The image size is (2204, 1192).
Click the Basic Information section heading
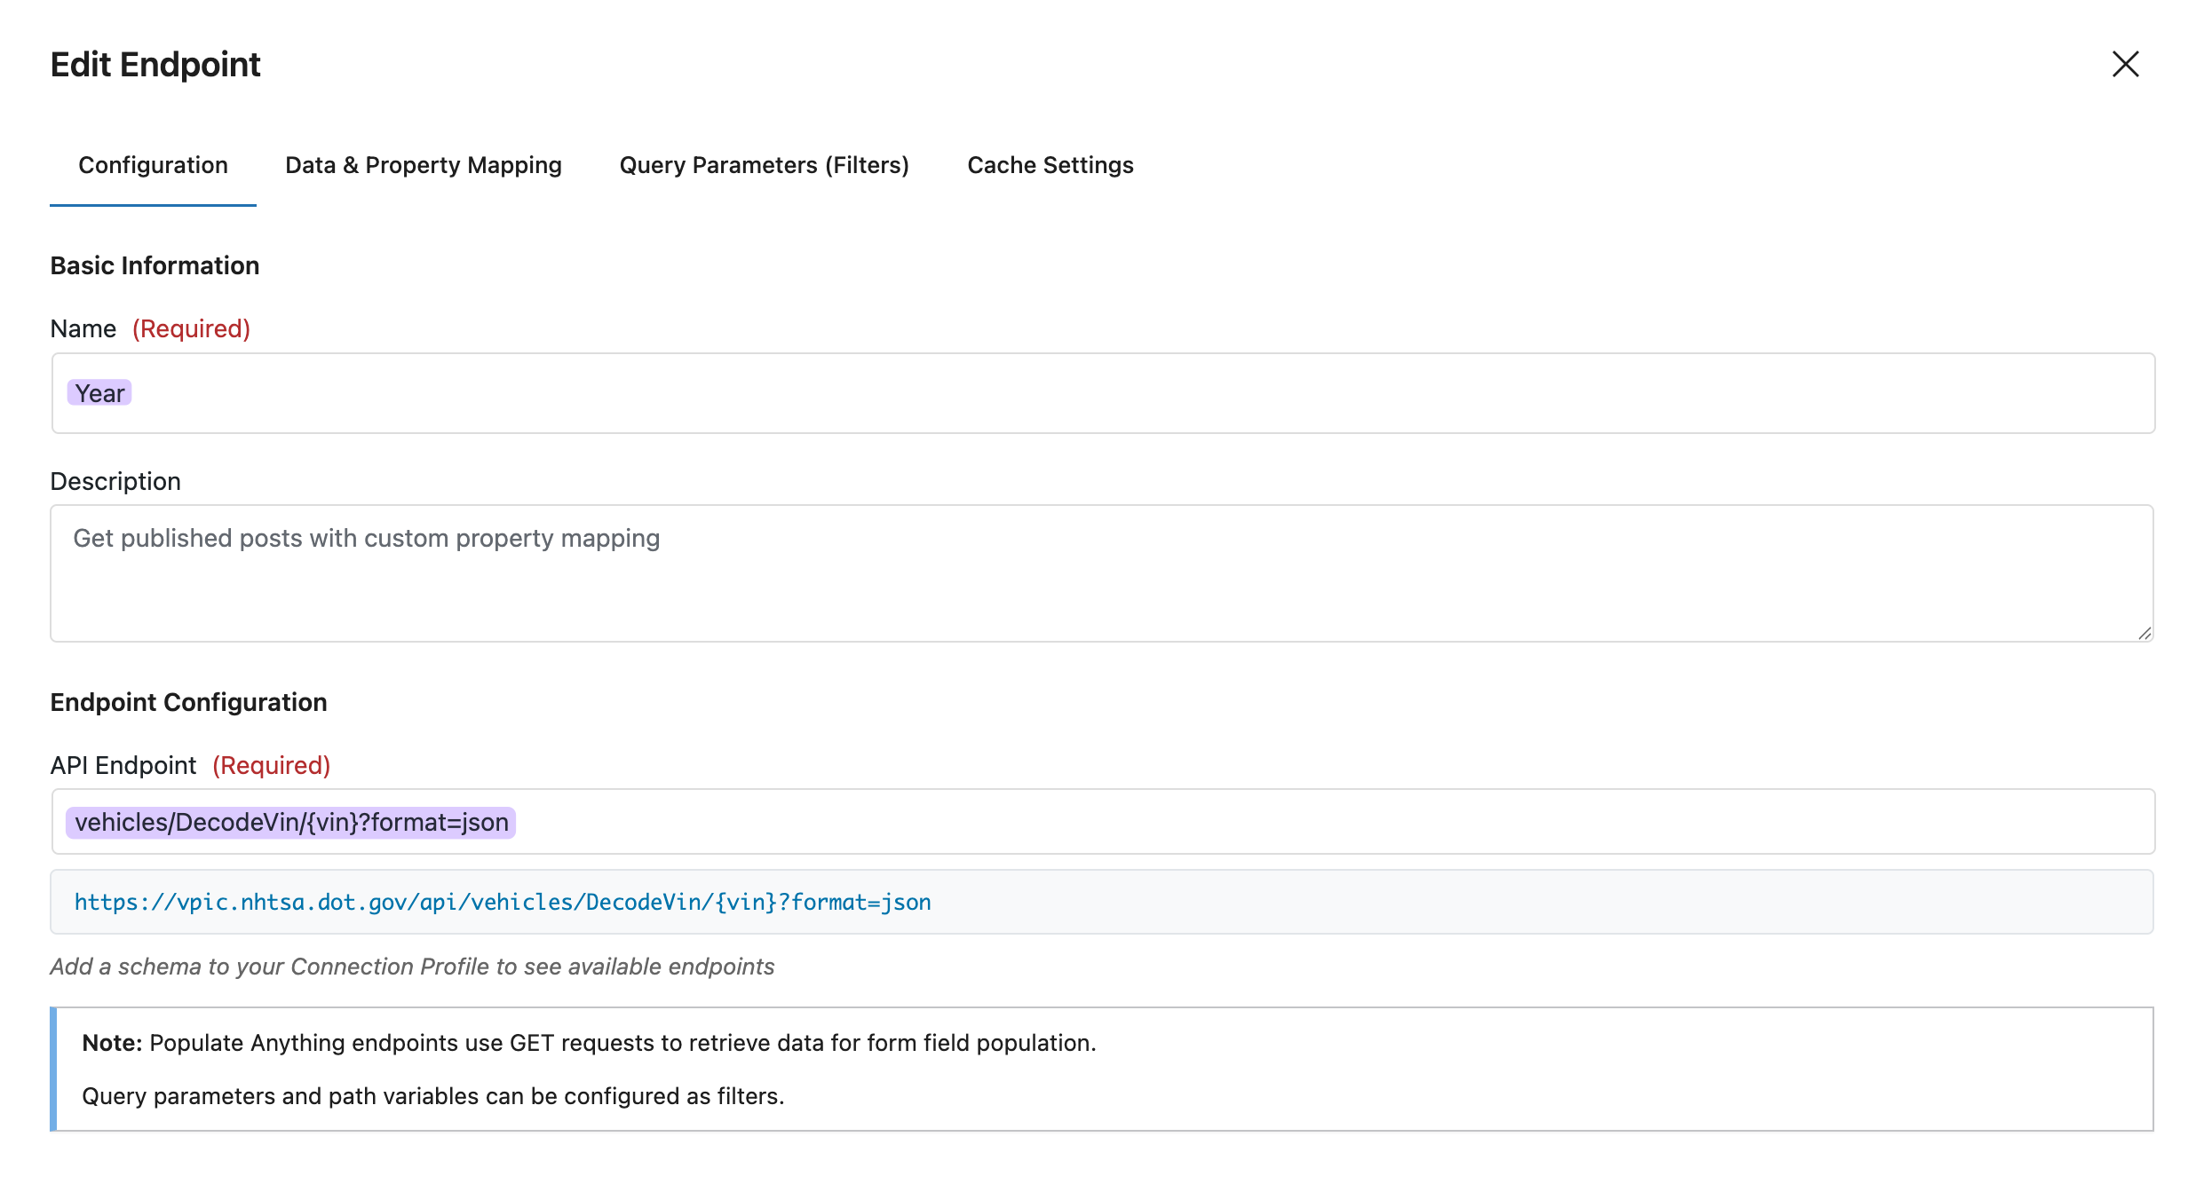(x=155, y=265)
